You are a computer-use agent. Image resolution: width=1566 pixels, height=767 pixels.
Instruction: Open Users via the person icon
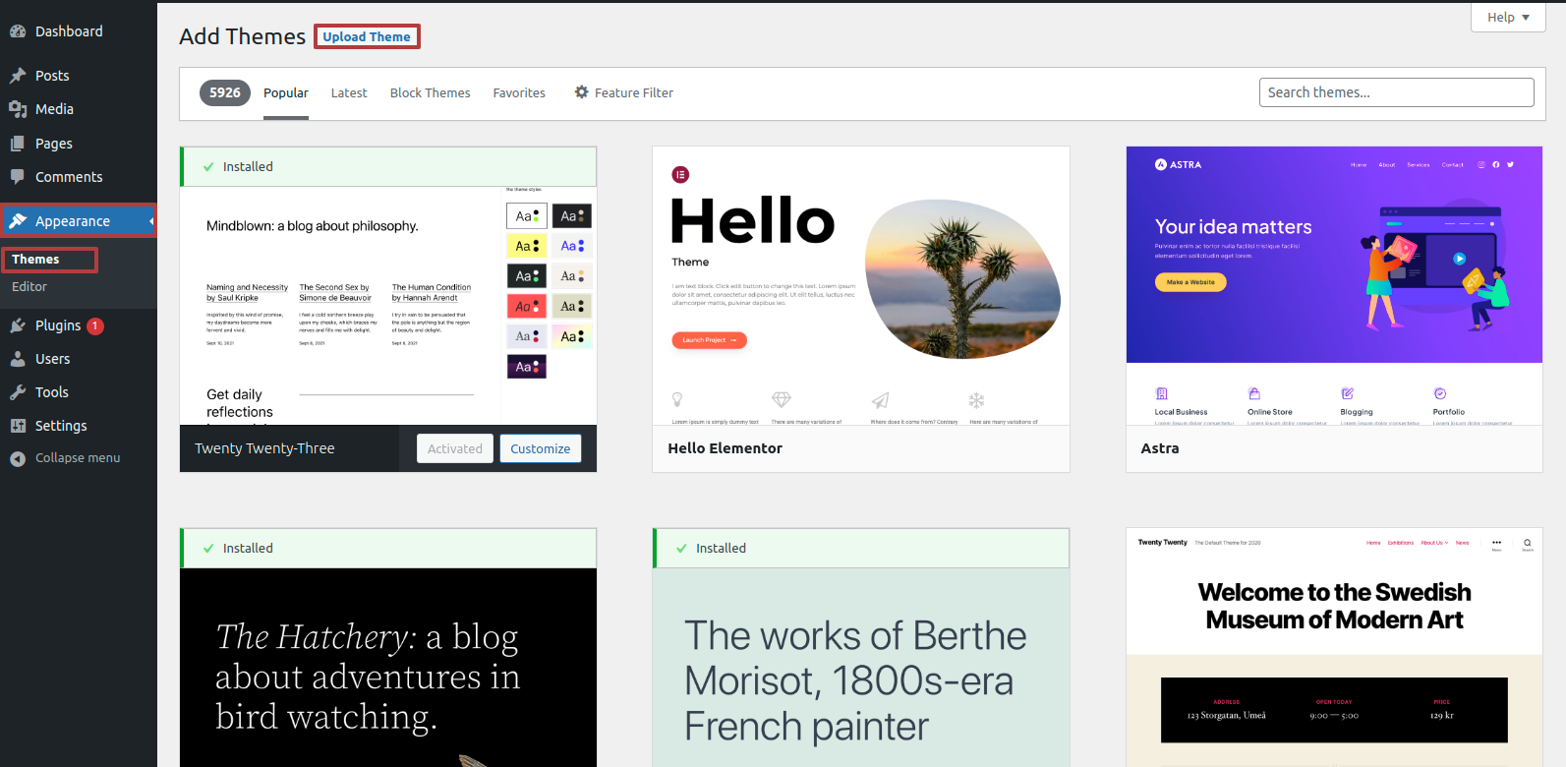pos(18,359)
